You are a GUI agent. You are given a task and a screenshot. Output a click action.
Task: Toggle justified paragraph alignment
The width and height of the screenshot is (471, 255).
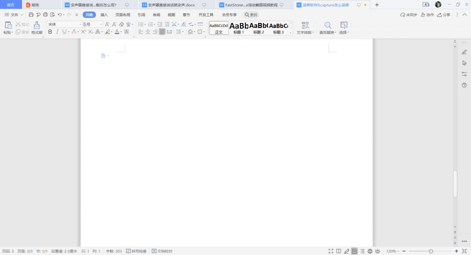coord(162,32)
